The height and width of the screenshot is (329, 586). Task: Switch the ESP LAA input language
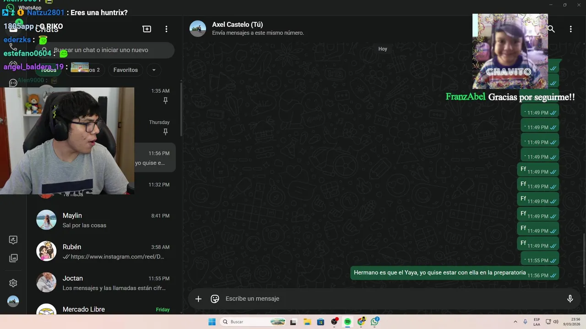[x=537, y=322]
